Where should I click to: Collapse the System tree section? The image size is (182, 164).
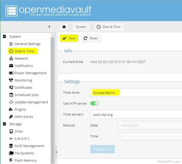[x=4, y=37]
